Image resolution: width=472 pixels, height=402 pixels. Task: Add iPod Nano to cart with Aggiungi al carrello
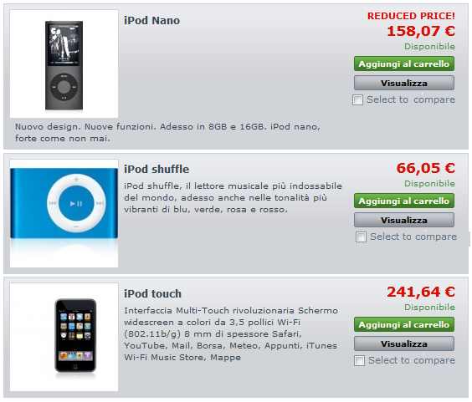pyautogui.click(x=404, y=64)
